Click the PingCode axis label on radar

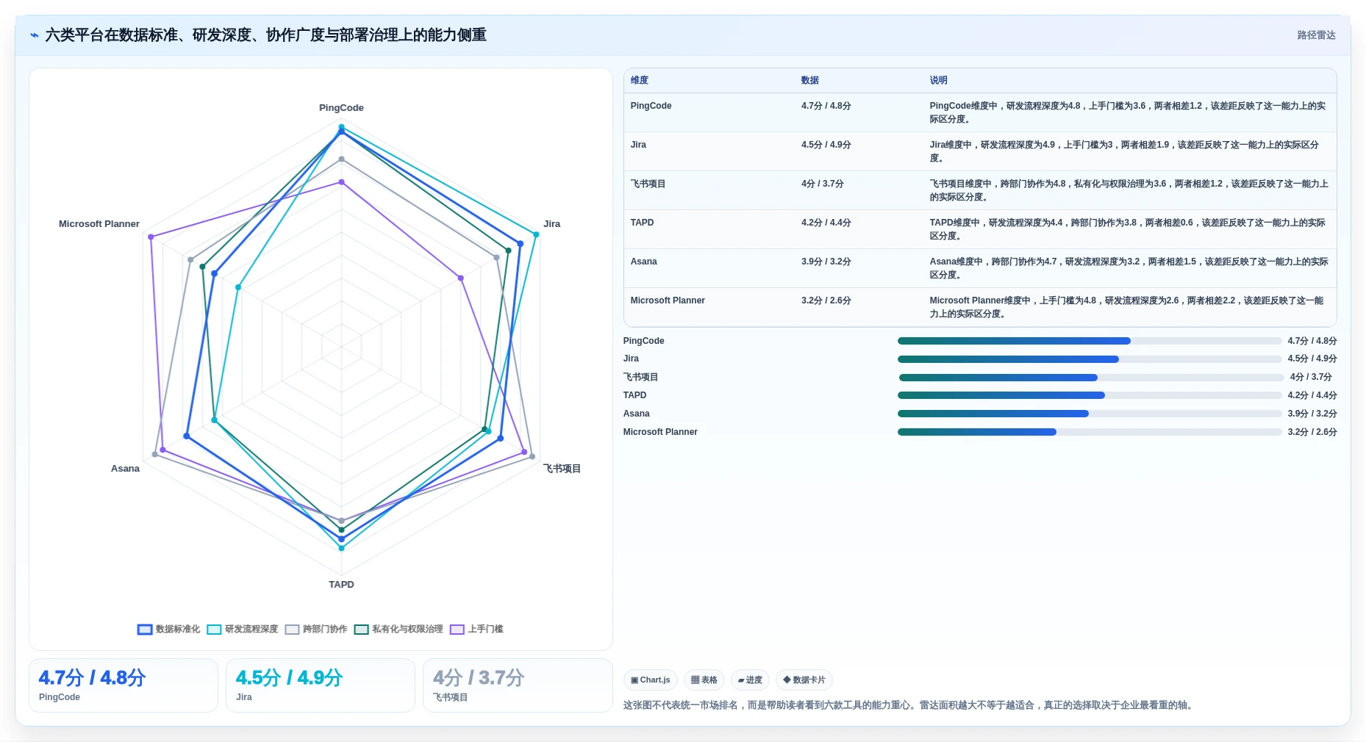(x=341, y=108)
